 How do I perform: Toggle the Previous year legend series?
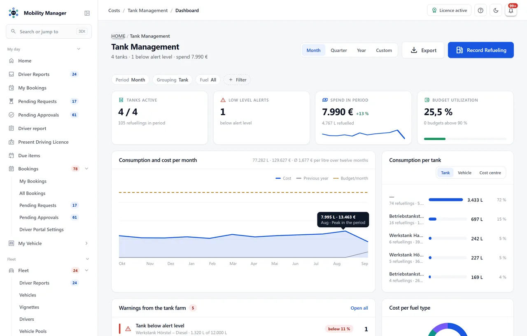pos(312,178)
